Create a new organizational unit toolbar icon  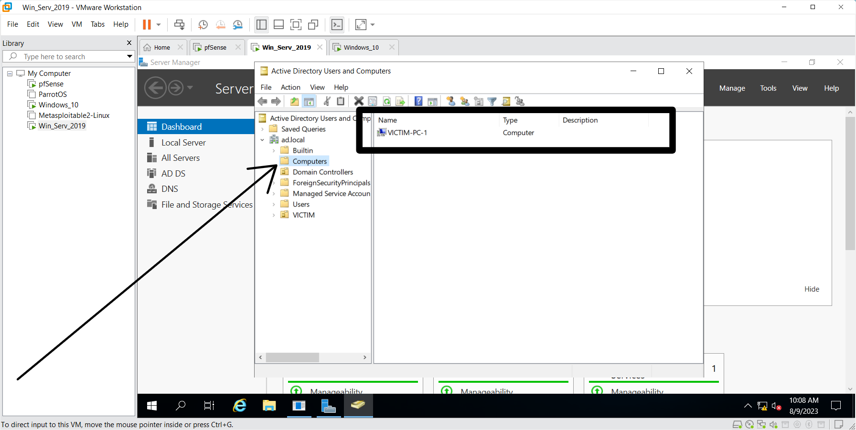point(478,101)
